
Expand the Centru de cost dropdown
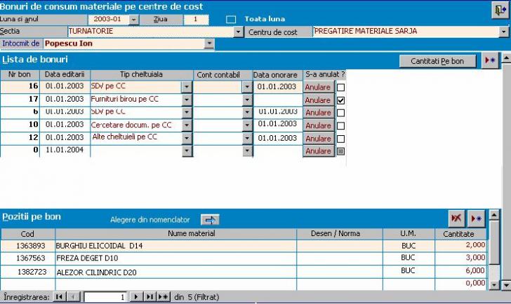[x=504, y=32]
